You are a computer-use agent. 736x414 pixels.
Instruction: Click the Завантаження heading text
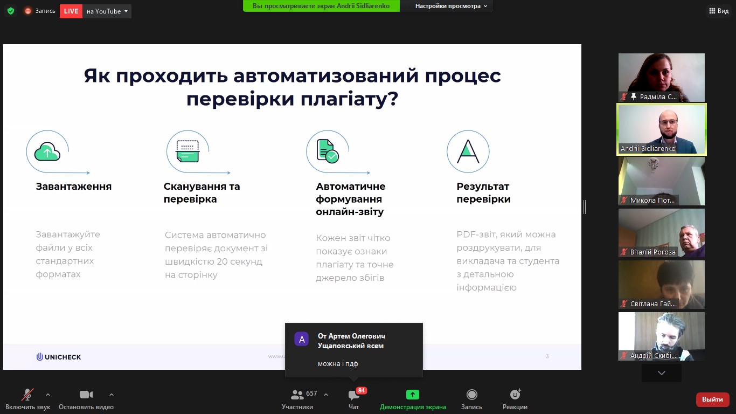click(74, 187)
